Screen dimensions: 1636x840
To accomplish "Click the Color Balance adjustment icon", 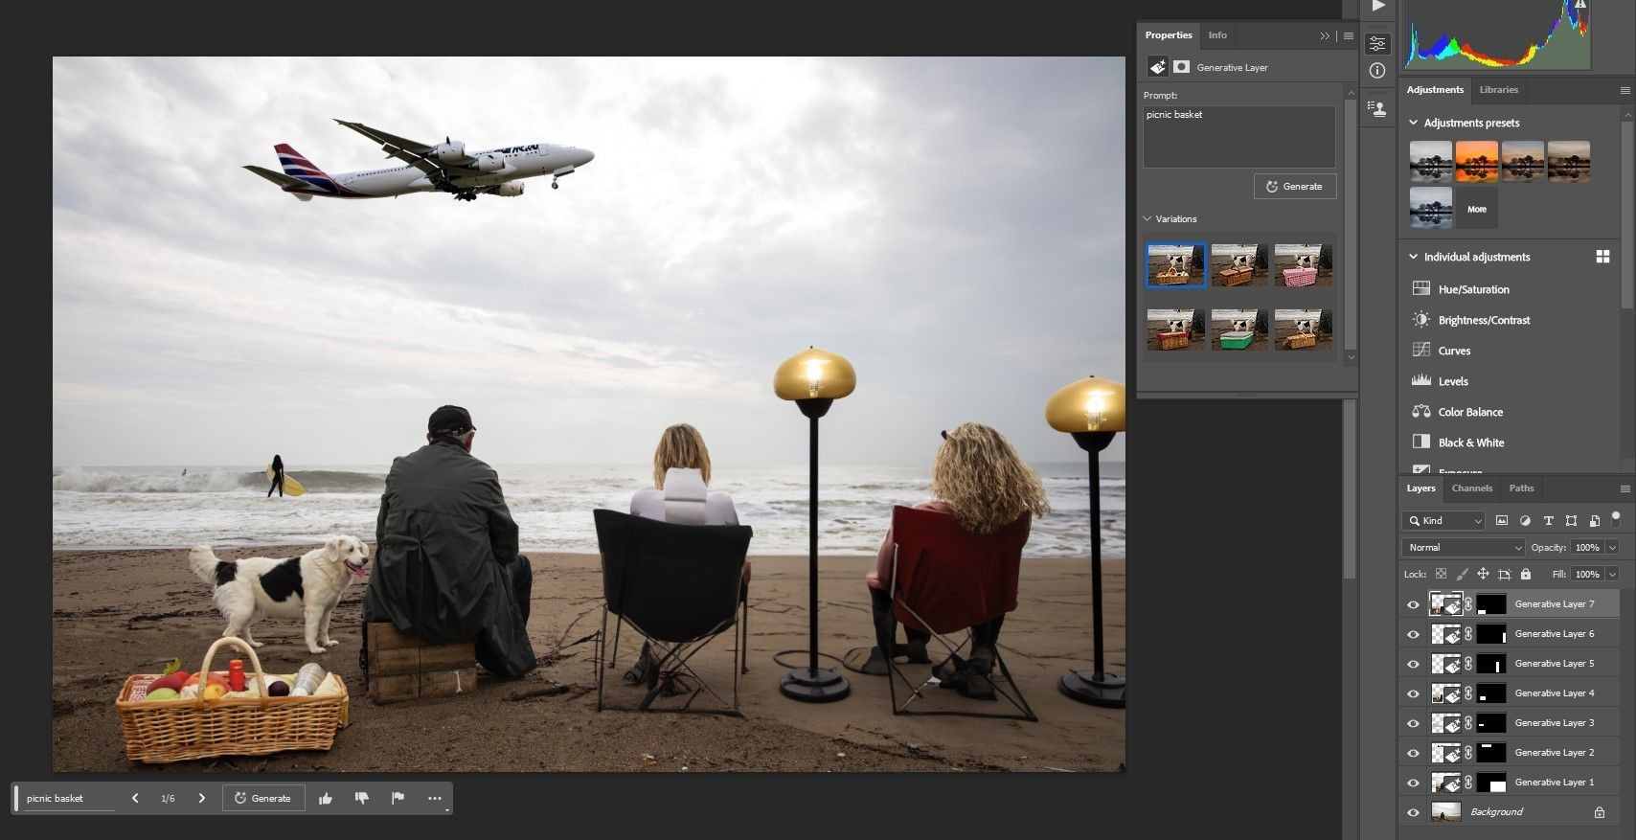I will [x=1421, y=411].
